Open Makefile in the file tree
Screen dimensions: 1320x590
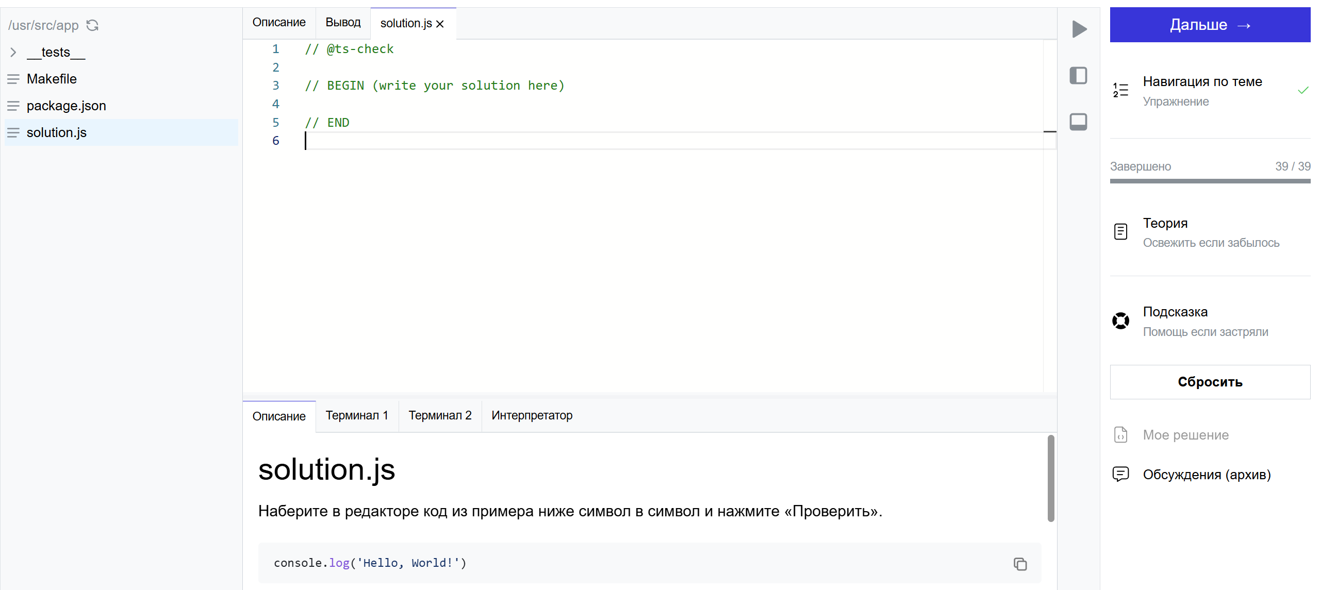[x=52, y=79]
